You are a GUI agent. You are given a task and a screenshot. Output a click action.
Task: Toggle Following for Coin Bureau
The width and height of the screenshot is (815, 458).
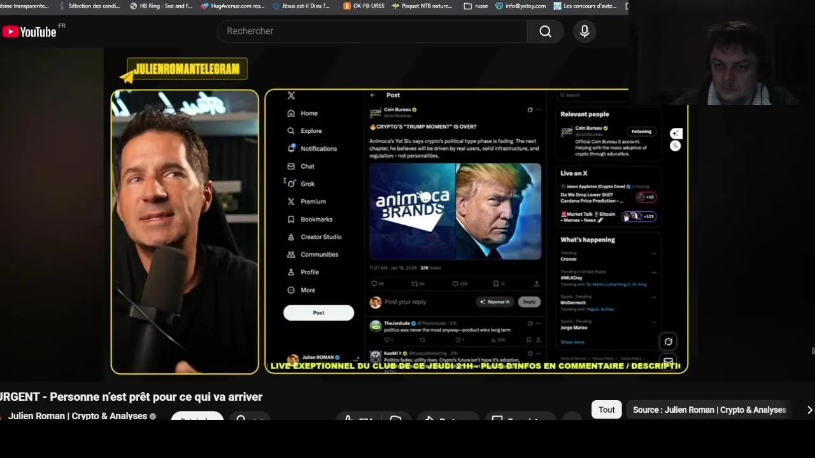point(641,132)
